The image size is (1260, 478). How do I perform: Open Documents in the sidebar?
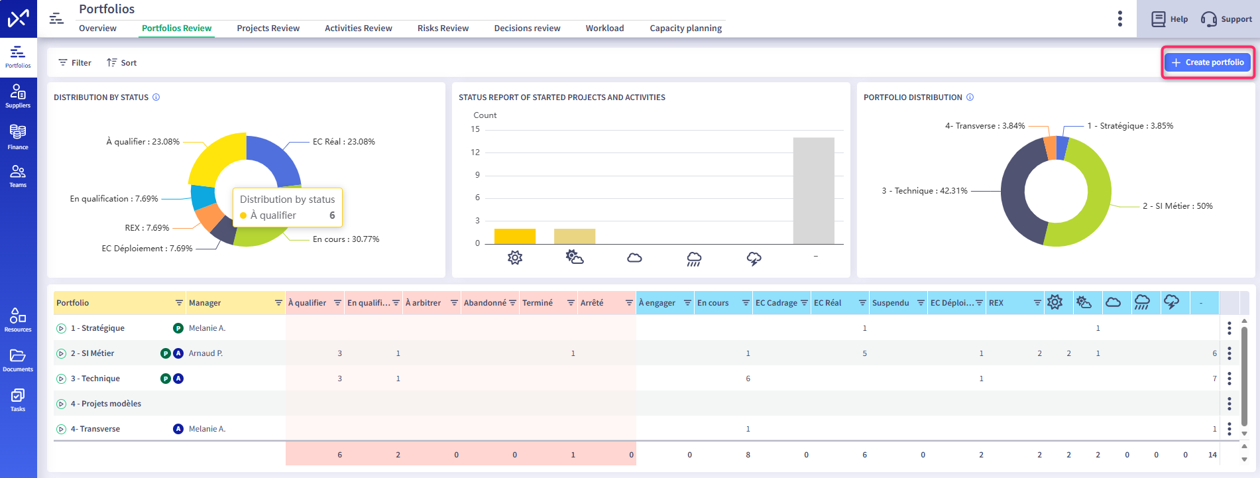coord(18,360)
